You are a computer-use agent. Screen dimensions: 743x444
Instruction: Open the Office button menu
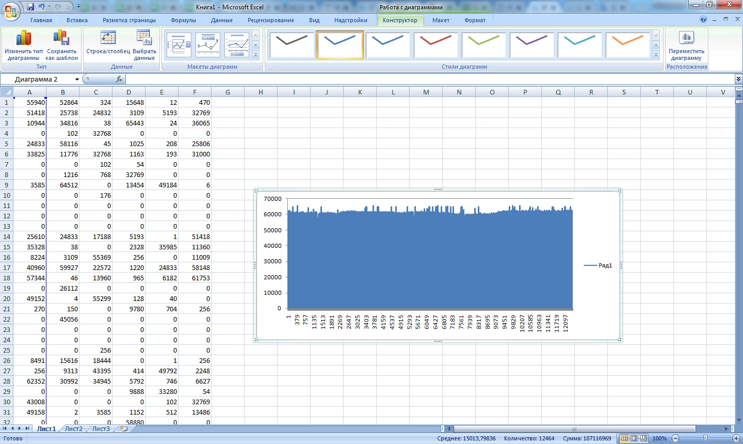click(11, 10)
